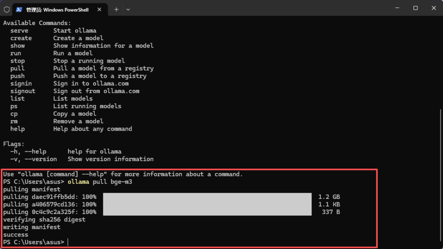Click the progress bar for 0c4c9c2a325f
Viewport: 443px width, 249px height.
(207, 212)
